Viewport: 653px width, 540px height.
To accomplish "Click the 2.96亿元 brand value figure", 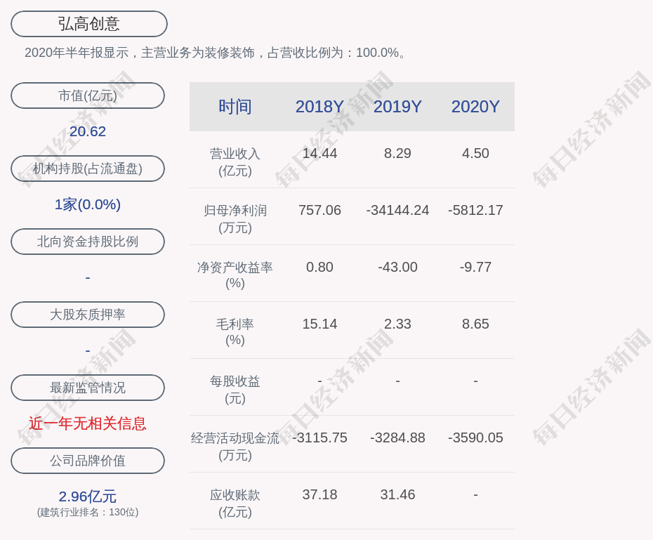I will 88,496.
